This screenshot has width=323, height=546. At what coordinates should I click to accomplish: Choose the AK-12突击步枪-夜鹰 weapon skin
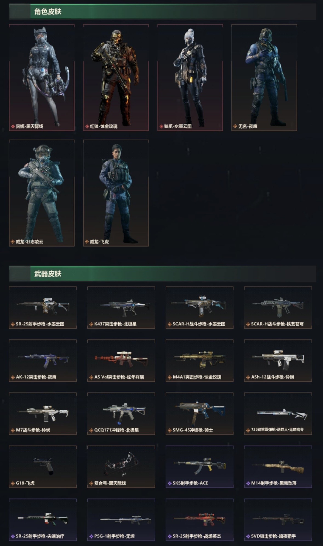[43, 361]
